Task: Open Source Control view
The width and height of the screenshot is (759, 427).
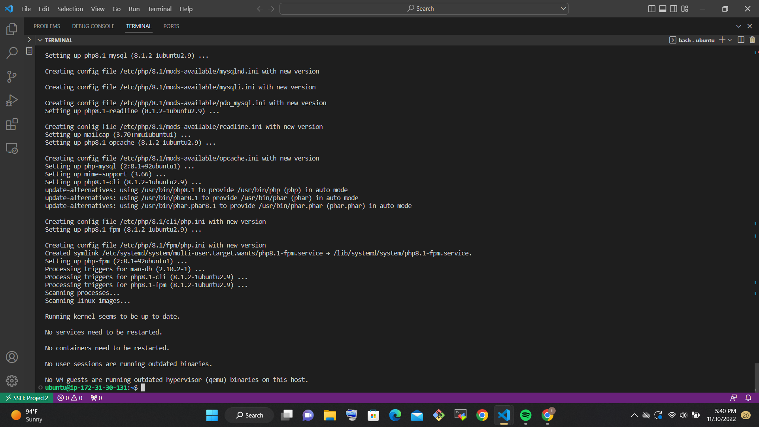Action: 12,77
